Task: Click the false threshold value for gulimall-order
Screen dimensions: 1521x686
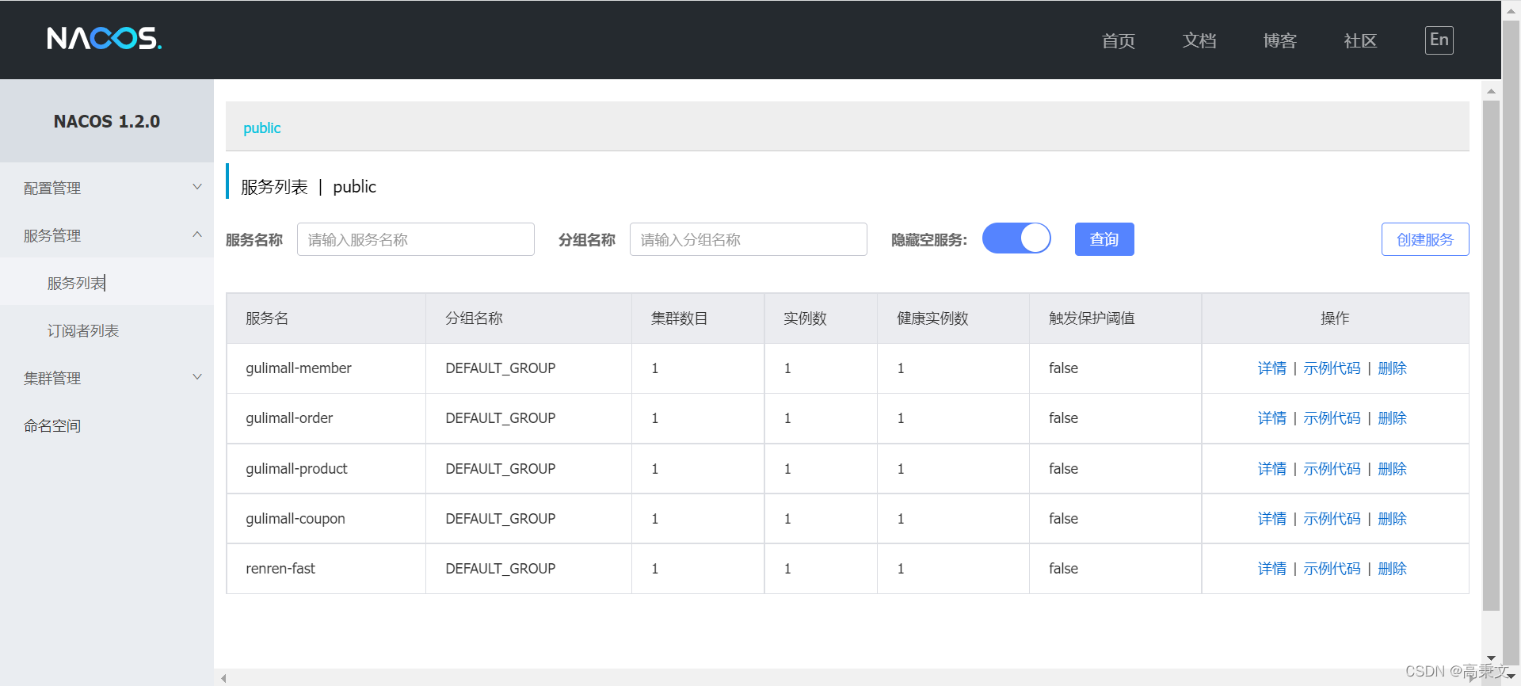Action: click(1063, 418)
